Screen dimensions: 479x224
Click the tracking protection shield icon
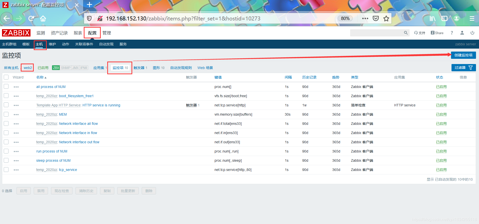click(x=89, y=18)
